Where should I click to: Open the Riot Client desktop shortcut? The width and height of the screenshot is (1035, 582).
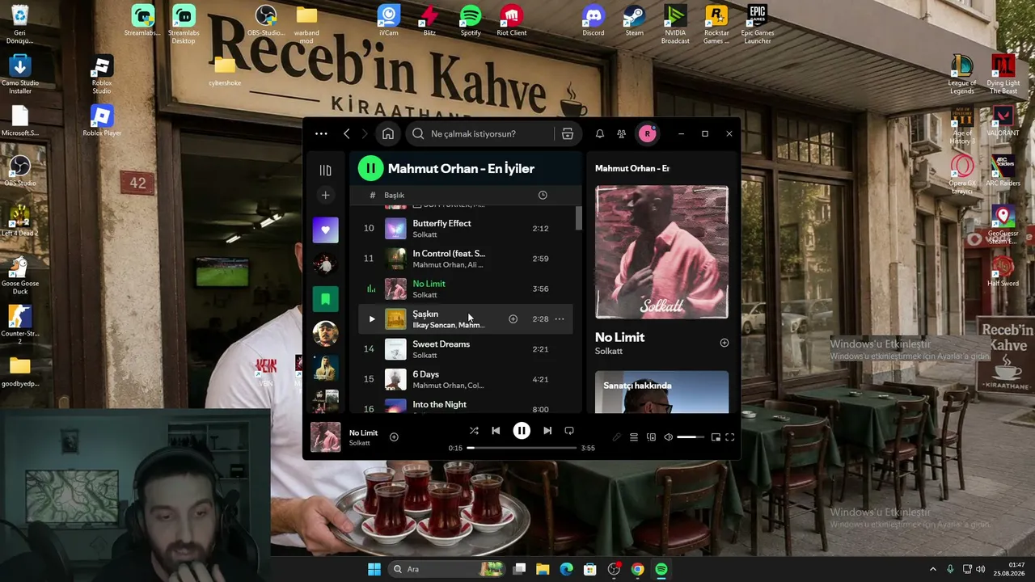click(511, 21)
